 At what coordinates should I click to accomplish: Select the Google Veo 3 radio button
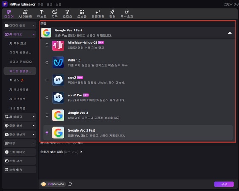point(47,115)
